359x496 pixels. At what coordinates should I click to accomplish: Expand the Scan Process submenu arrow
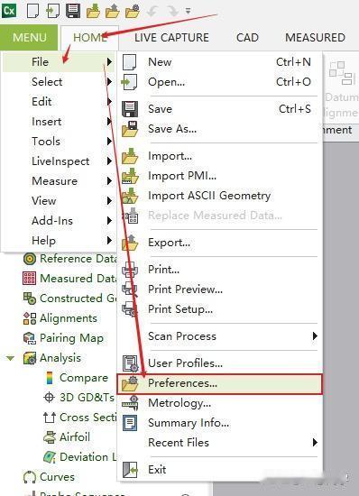pyautogui.click(x=315, y=336)
